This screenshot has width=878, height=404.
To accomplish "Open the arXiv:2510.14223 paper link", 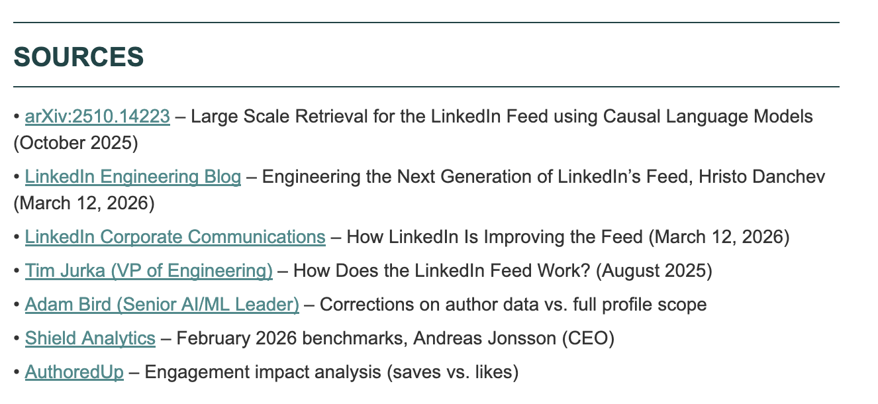I will coord(97,117).
